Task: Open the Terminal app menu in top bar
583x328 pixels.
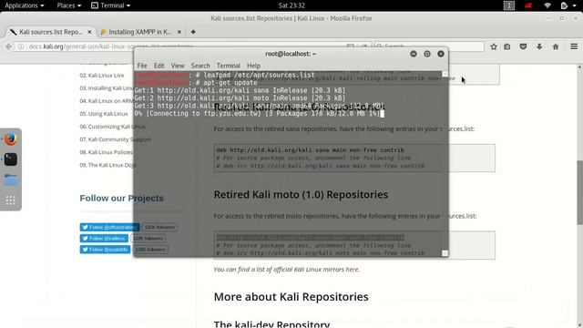Action: coord(111,5)
